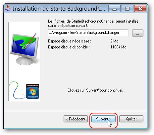Click the '2 Mo' required space value

point(114,41)
